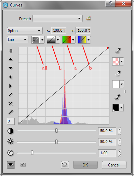
Task: Click the brightness slider handle
Action: [56, 142]
